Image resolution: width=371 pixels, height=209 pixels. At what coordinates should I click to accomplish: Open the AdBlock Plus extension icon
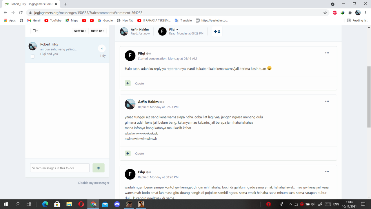335,13
